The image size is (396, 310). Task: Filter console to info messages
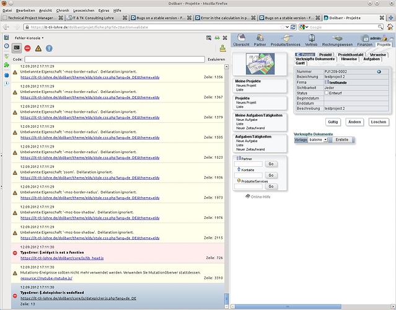click(x=49, y=48)
